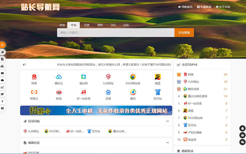Select the graduation cap sidebar icon

pyautogui.click(x=2, y=94)
